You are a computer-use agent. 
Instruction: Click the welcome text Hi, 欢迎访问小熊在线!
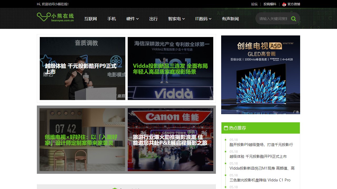point(53,4)
